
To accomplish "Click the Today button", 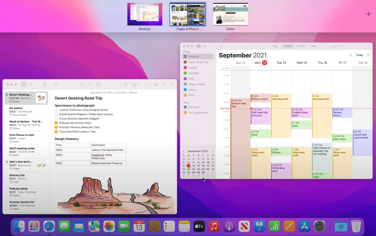I will [359, 55].
